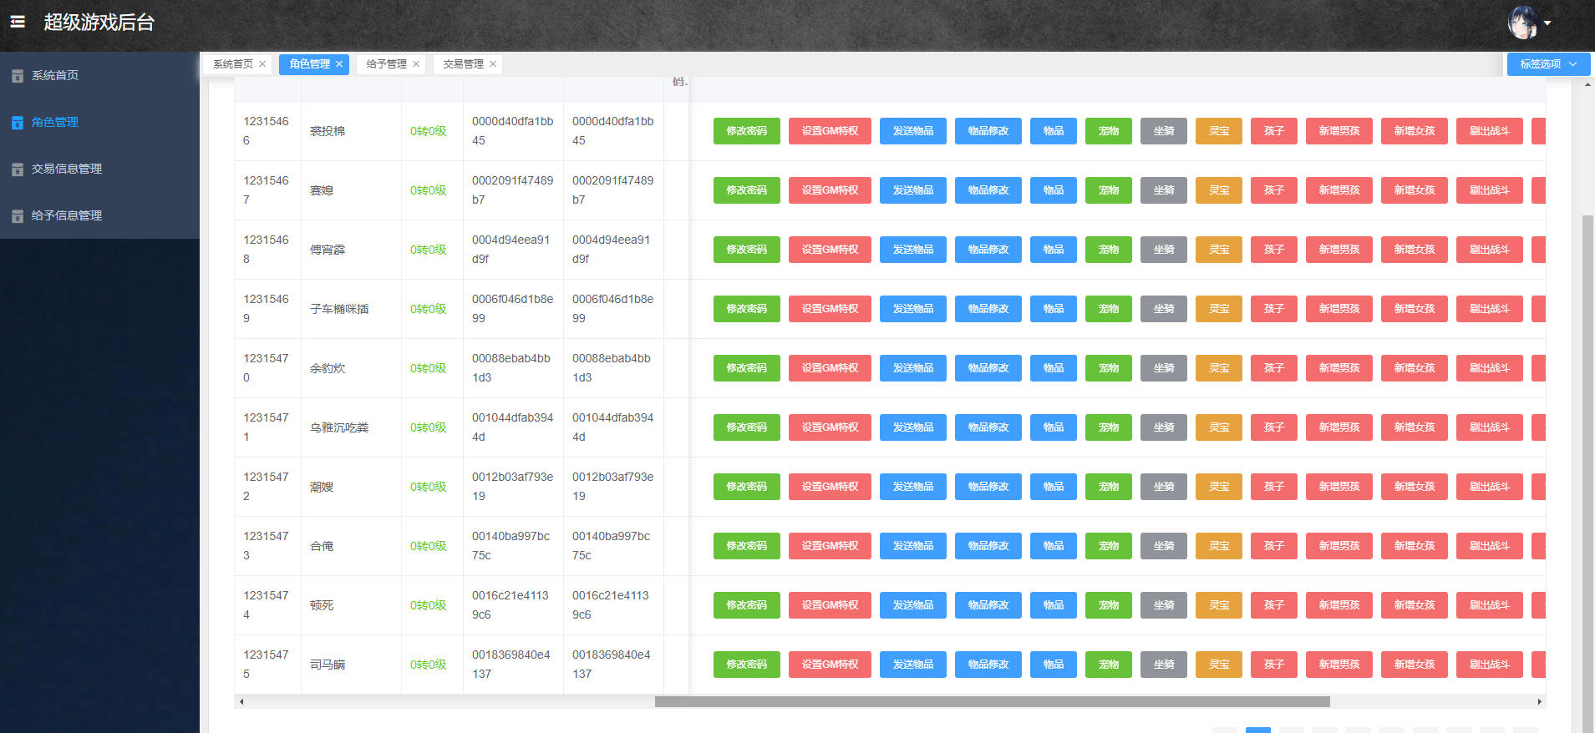Click 灵宝 button for player 余豹欻
Viewport: 1595px width, 733px height.
pos(1218,368)
